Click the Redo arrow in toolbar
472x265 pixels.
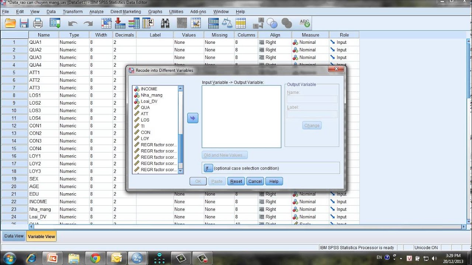pos(88,24)
